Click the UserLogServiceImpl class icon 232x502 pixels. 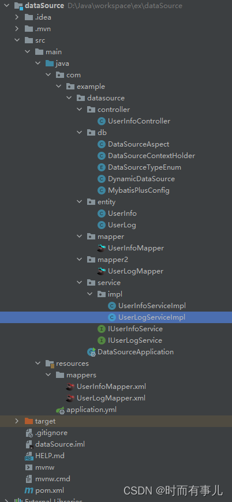click(112, 317)
